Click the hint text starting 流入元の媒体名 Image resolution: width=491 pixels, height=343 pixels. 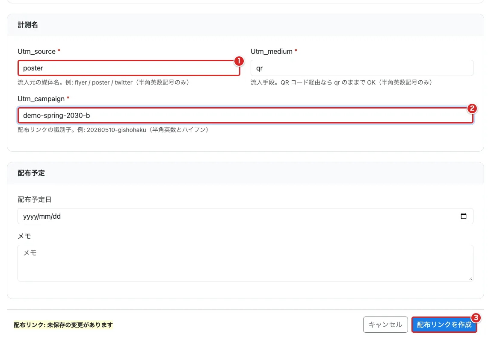(x=104, y=82)
